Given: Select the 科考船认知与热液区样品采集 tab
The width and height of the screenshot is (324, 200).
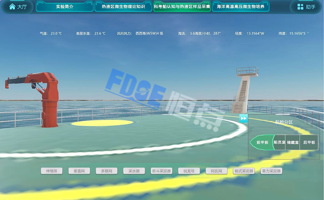Looking at the screenshot, I should (x=182, y=7).
